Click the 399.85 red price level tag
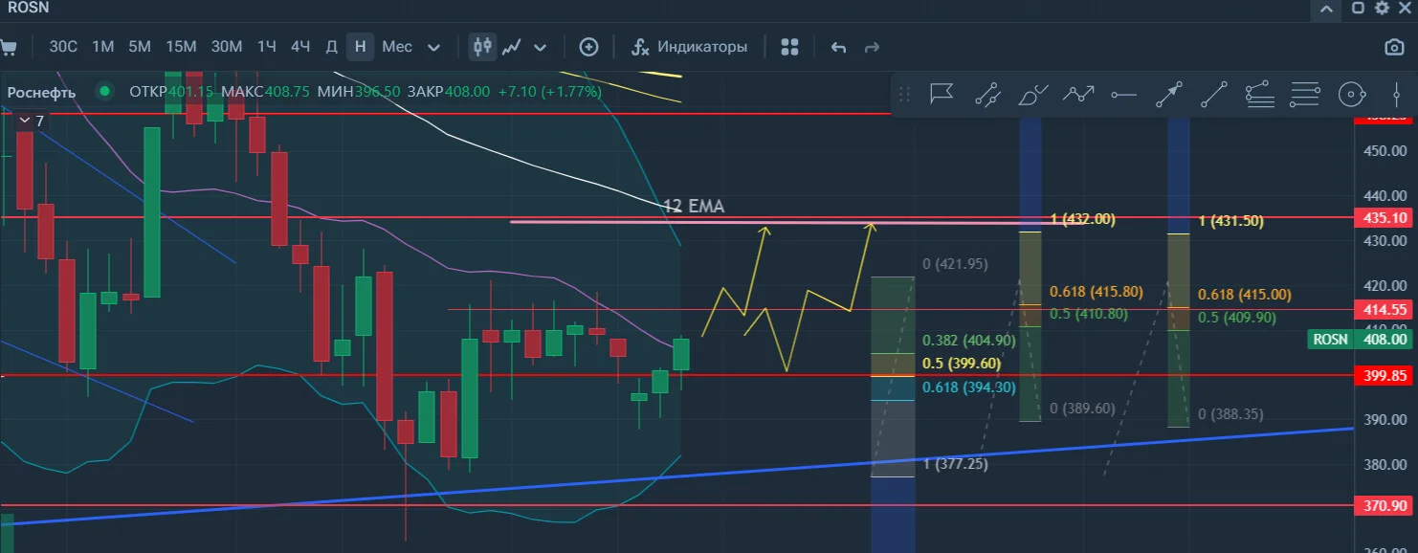This screenshot has width=1418, height=553. coord(1385,375)
